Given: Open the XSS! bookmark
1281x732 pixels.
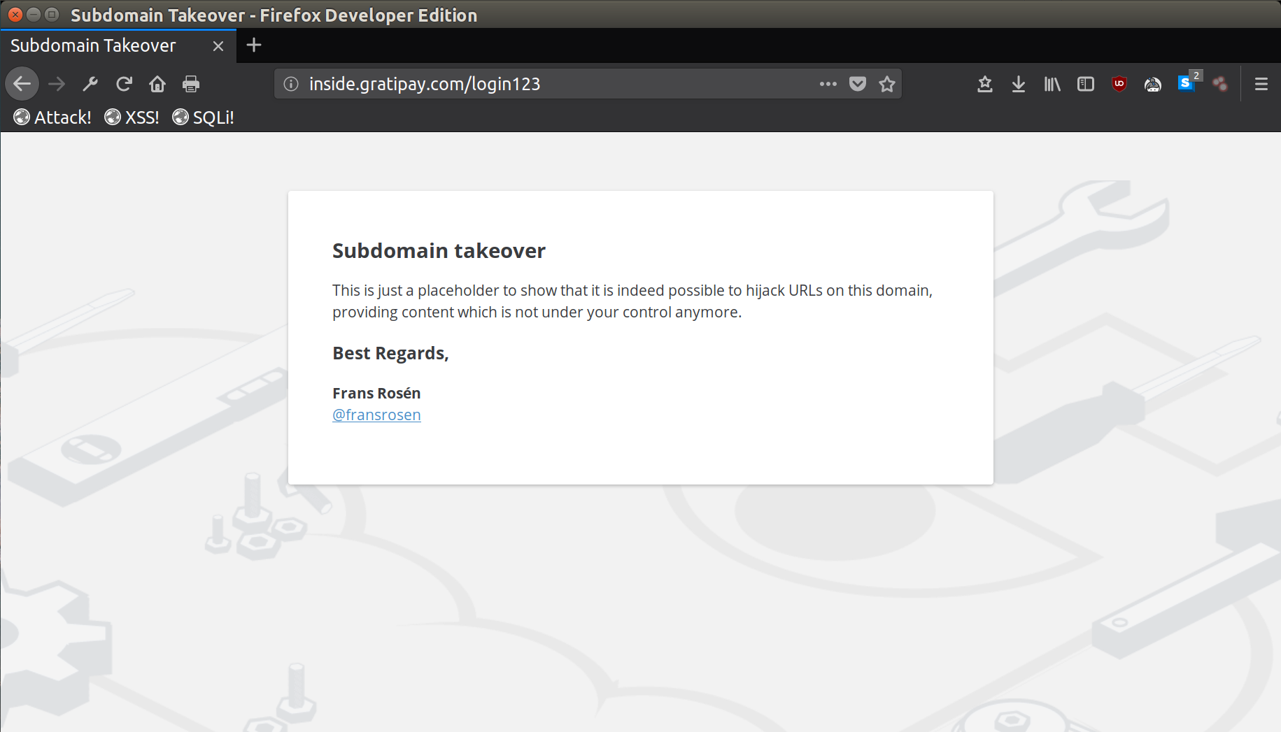Looking at the screenshot, I should pyautogui.click(x=132, y=117).
